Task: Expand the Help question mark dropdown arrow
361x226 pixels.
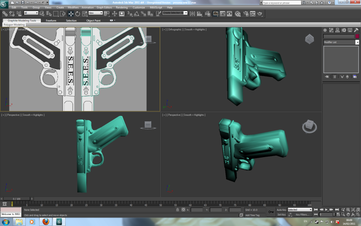Action: 333,2
